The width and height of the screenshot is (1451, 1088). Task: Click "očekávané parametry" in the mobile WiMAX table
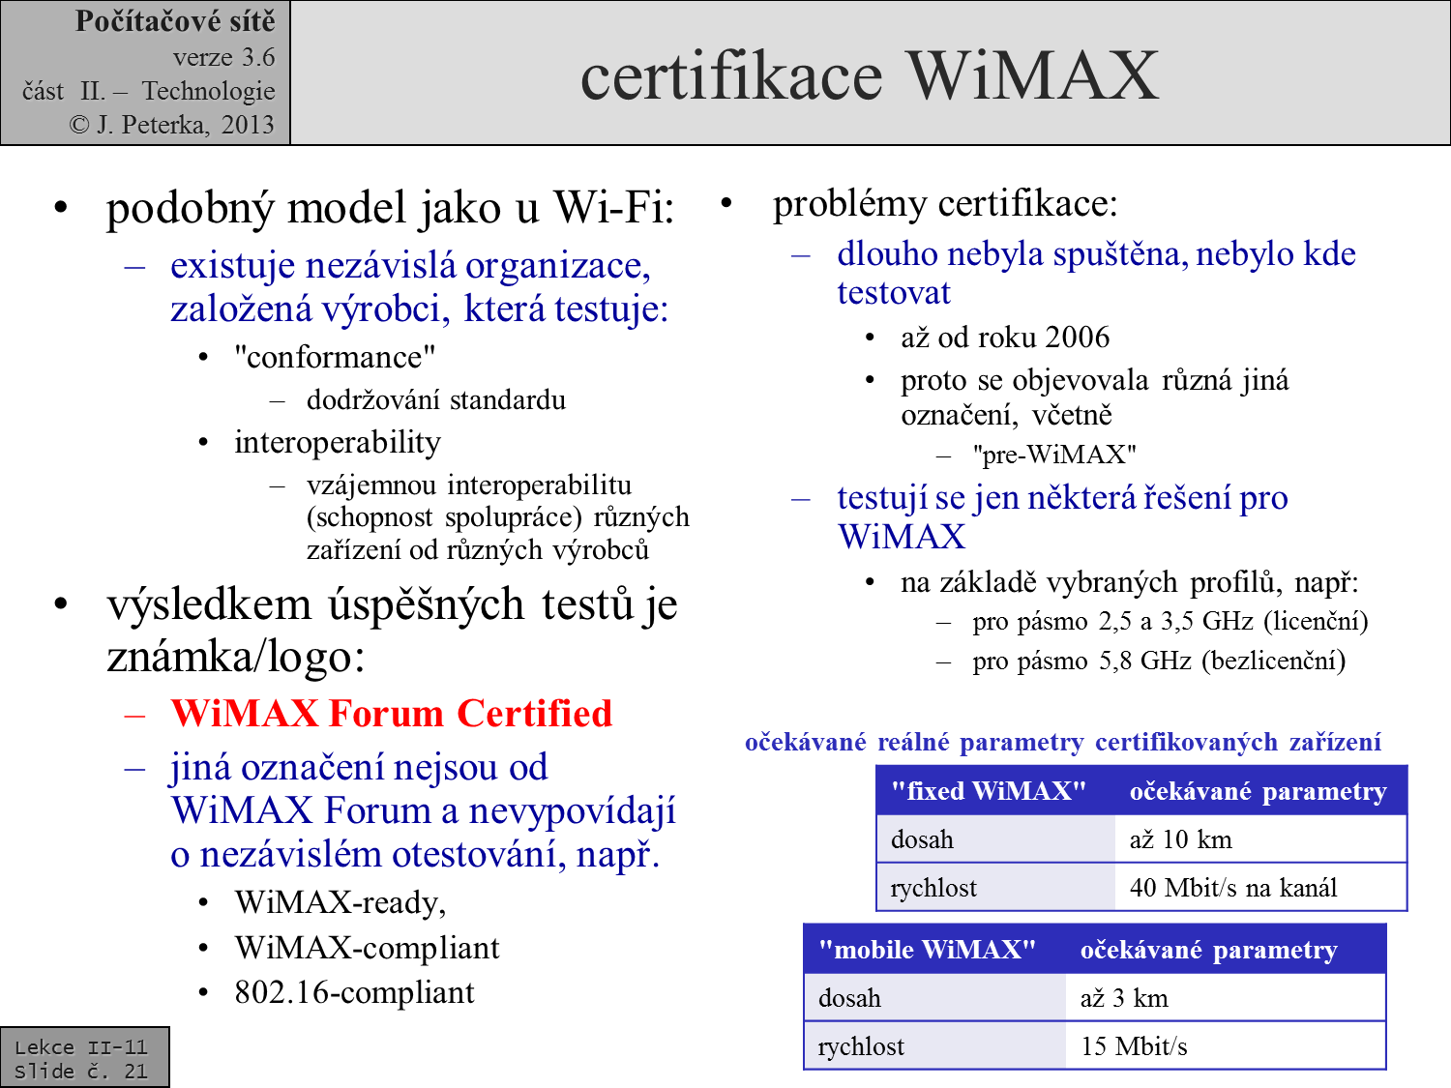click(x=1209, y=950)
